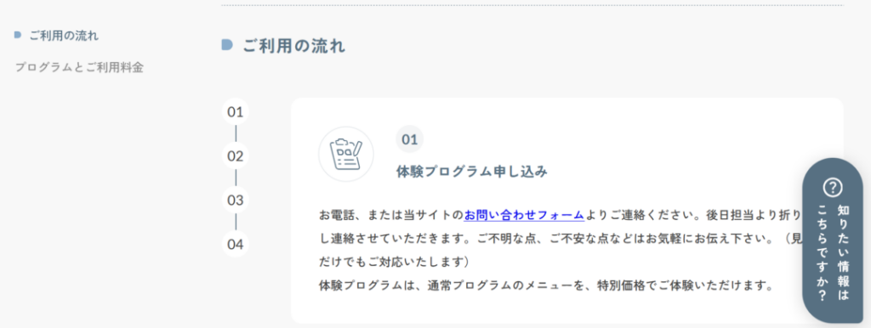Viewport: 871px width, 328px height.
Task: Jump to step 03 in the timeline
Action: (x=236, y=200)
